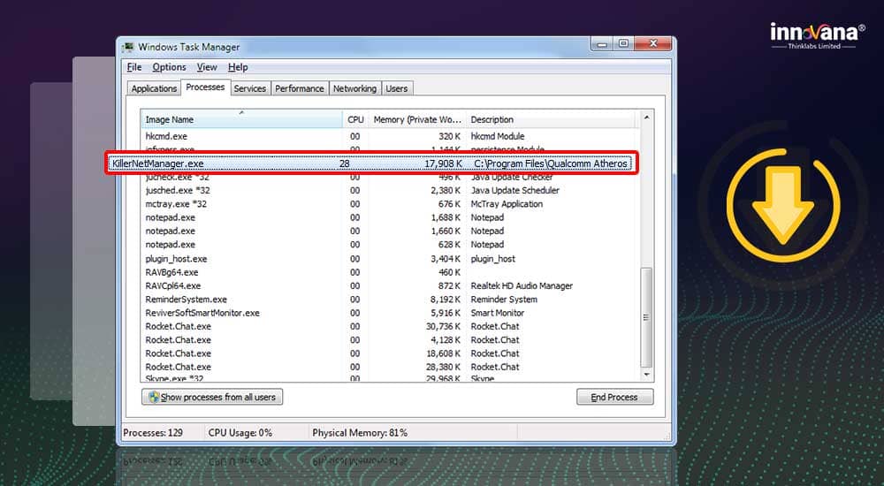Sort by Memory (Private Wo... column header
This screenshot has height=486, width=884.
coord(417,119)
